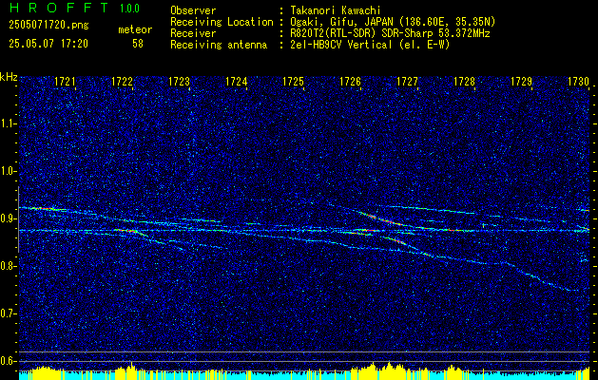This screenshot has height=380, width=598.
Task: Click the Observer label
Action: pos(193,10)
